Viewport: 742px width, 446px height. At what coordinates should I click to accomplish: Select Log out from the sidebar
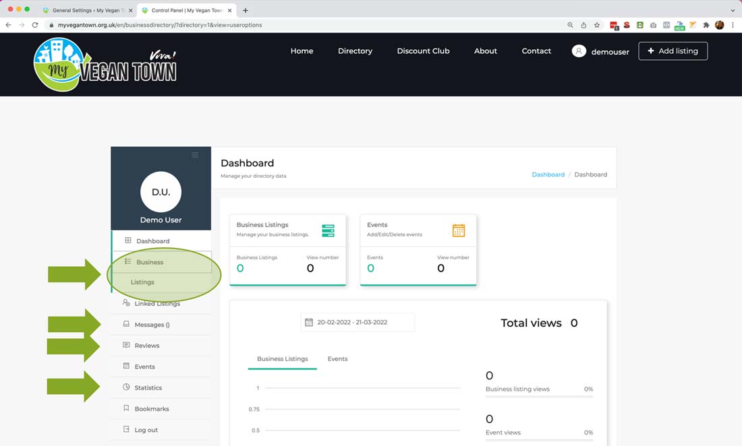tap(146, 430)
